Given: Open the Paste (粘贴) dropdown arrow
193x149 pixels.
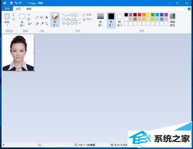Looking at the screenshot, I should (x=7, y=25).
